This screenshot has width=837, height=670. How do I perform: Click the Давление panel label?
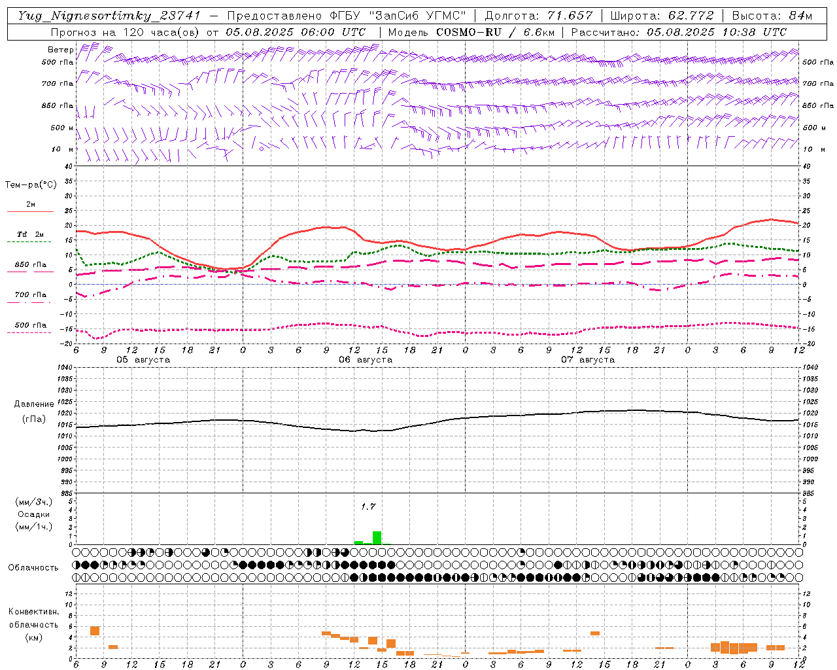[x=33, y=404]
